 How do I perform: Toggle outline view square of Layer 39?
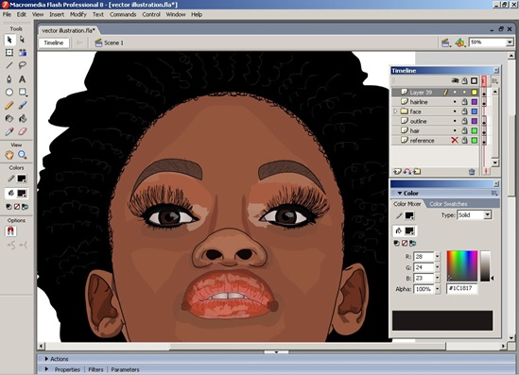[475, 93]
